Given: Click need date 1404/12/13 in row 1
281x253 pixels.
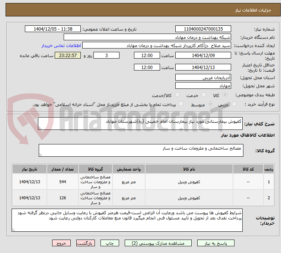Looking at the screenshot, I should click(x=29, y=182).
